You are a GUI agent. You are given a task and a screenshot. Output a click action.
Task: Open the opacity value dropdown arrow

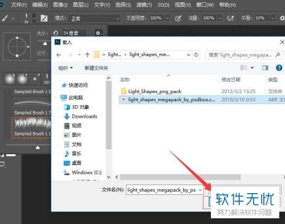(x=167, y=18)
